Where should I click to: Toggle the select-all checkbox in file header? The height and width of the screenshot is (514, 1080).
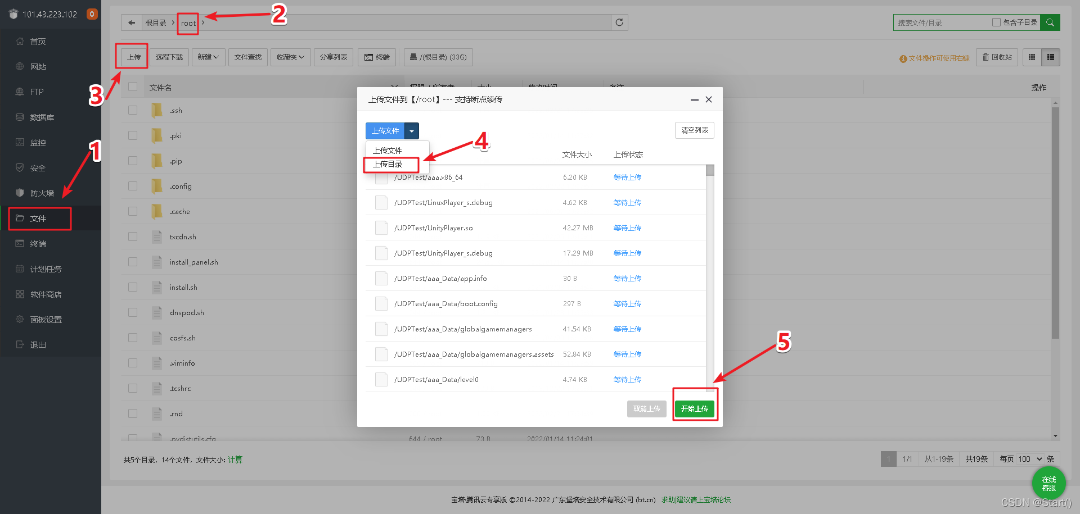(x=133, y=87)
